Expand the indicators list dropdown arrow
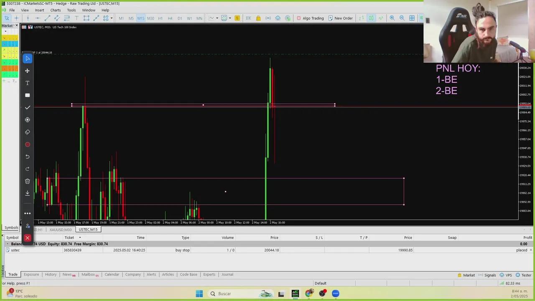 pyautogui.click(x=230, y=18)
